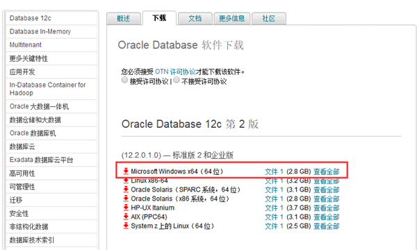Click 查看全部 for Oracle Solaris SPARC
The width and height of the screenshot is (417, 250).
(327, 190)
